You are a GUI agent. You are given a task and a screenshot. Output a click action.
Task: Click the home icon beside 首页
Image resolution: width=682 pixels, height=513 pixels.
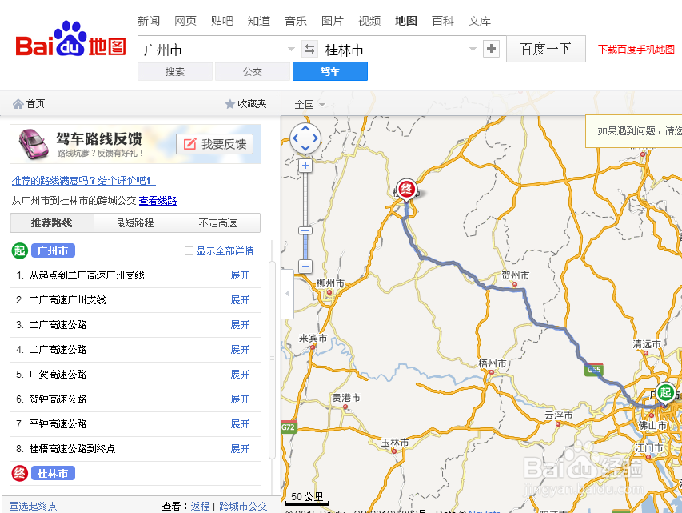[18, 104]
